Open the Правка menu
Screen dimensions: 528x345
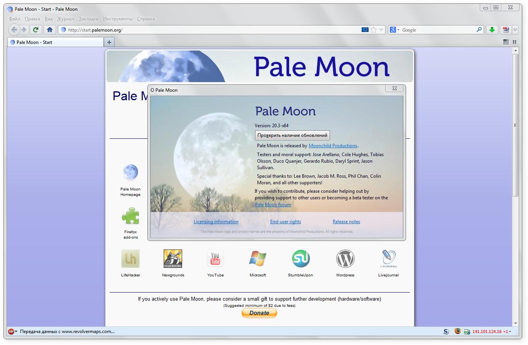[32, 19]
